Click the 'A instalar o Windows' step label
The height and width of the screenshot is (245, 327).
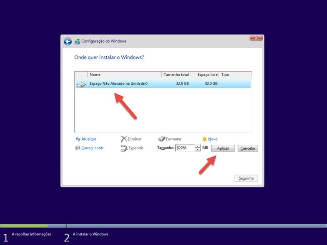[x=90, y=234]
